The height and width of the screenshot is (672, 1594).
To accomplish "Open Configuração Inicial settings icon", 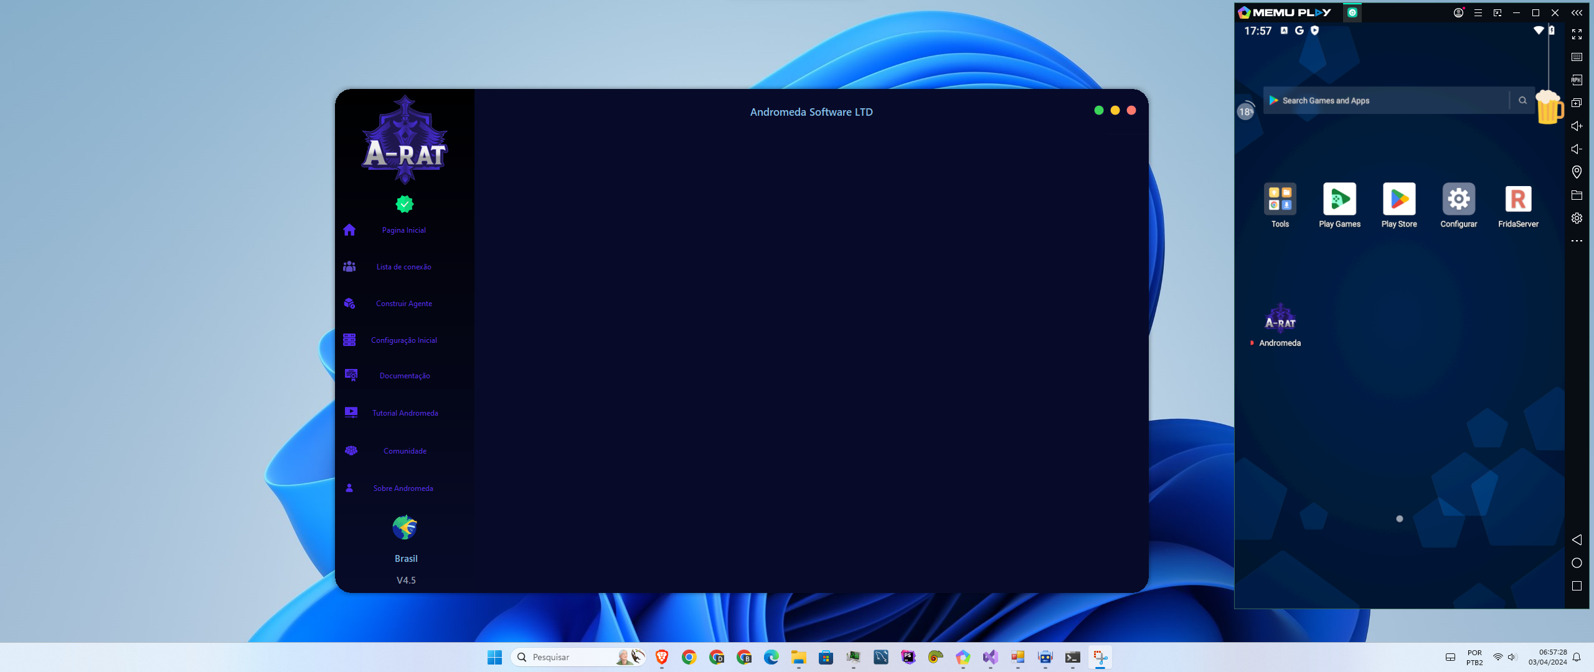I will coord(349,339).
